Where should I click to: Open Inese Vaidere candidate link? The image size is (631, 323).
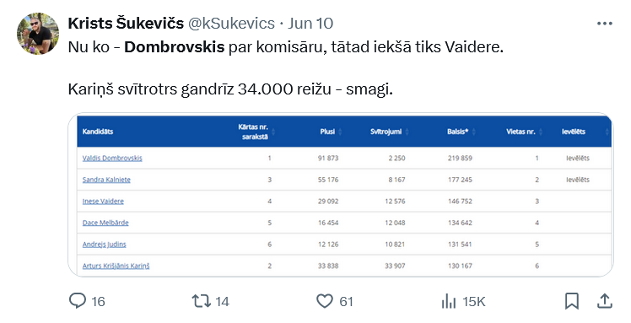(x=103, y=201)
